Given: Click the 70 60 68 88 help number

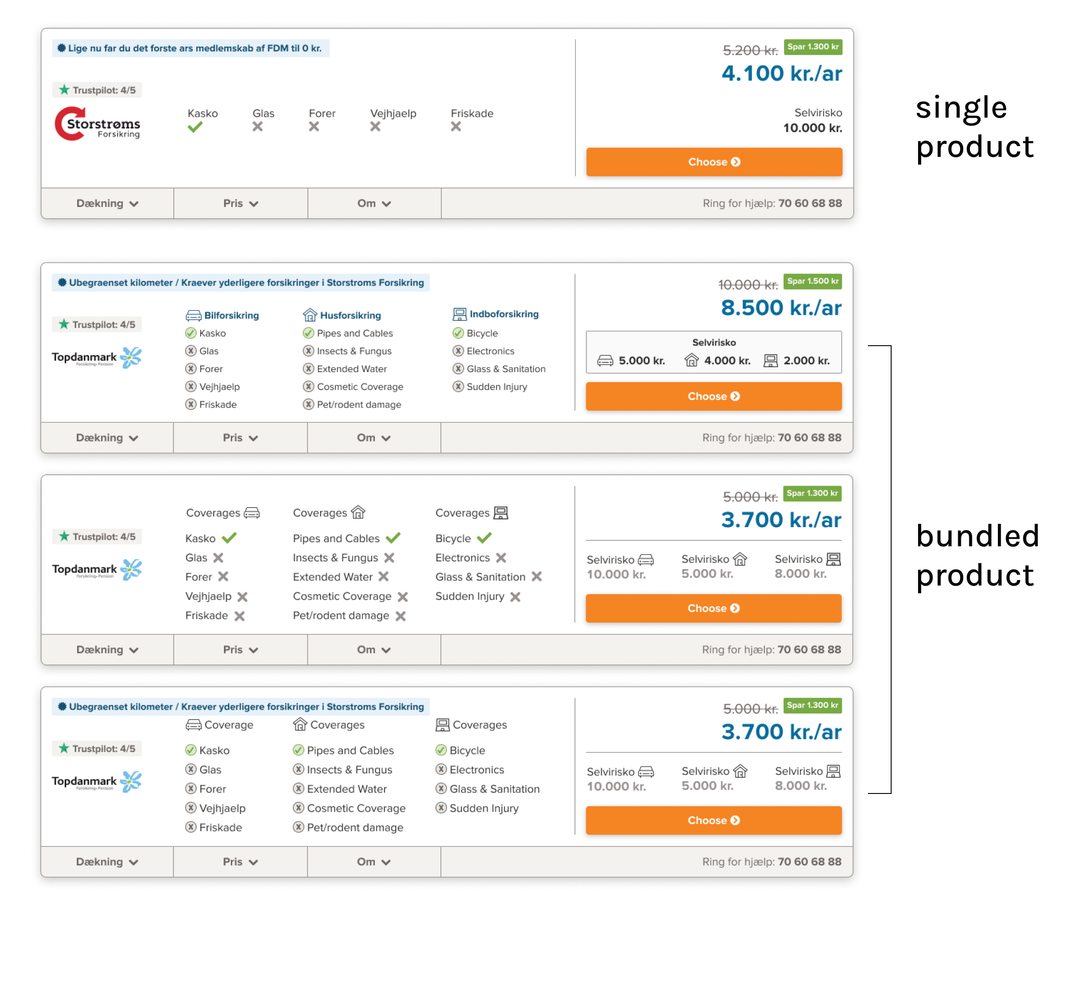Looking at the screenshot, I should pos(810,203).
